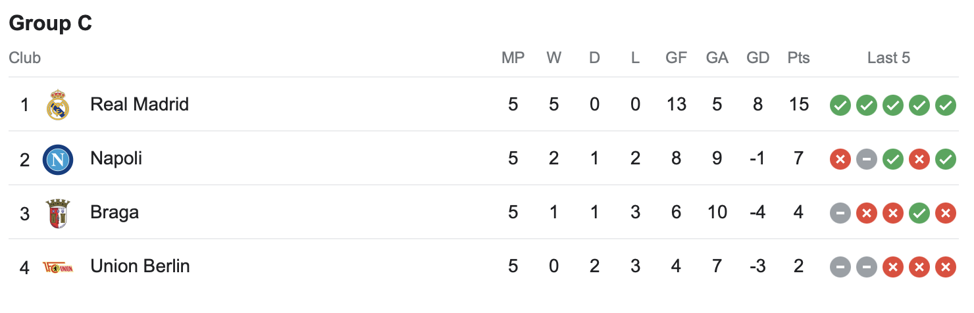Click the Union Berlin club logo
This screenshot has height=313, width=974.
(x=58, y=267)
